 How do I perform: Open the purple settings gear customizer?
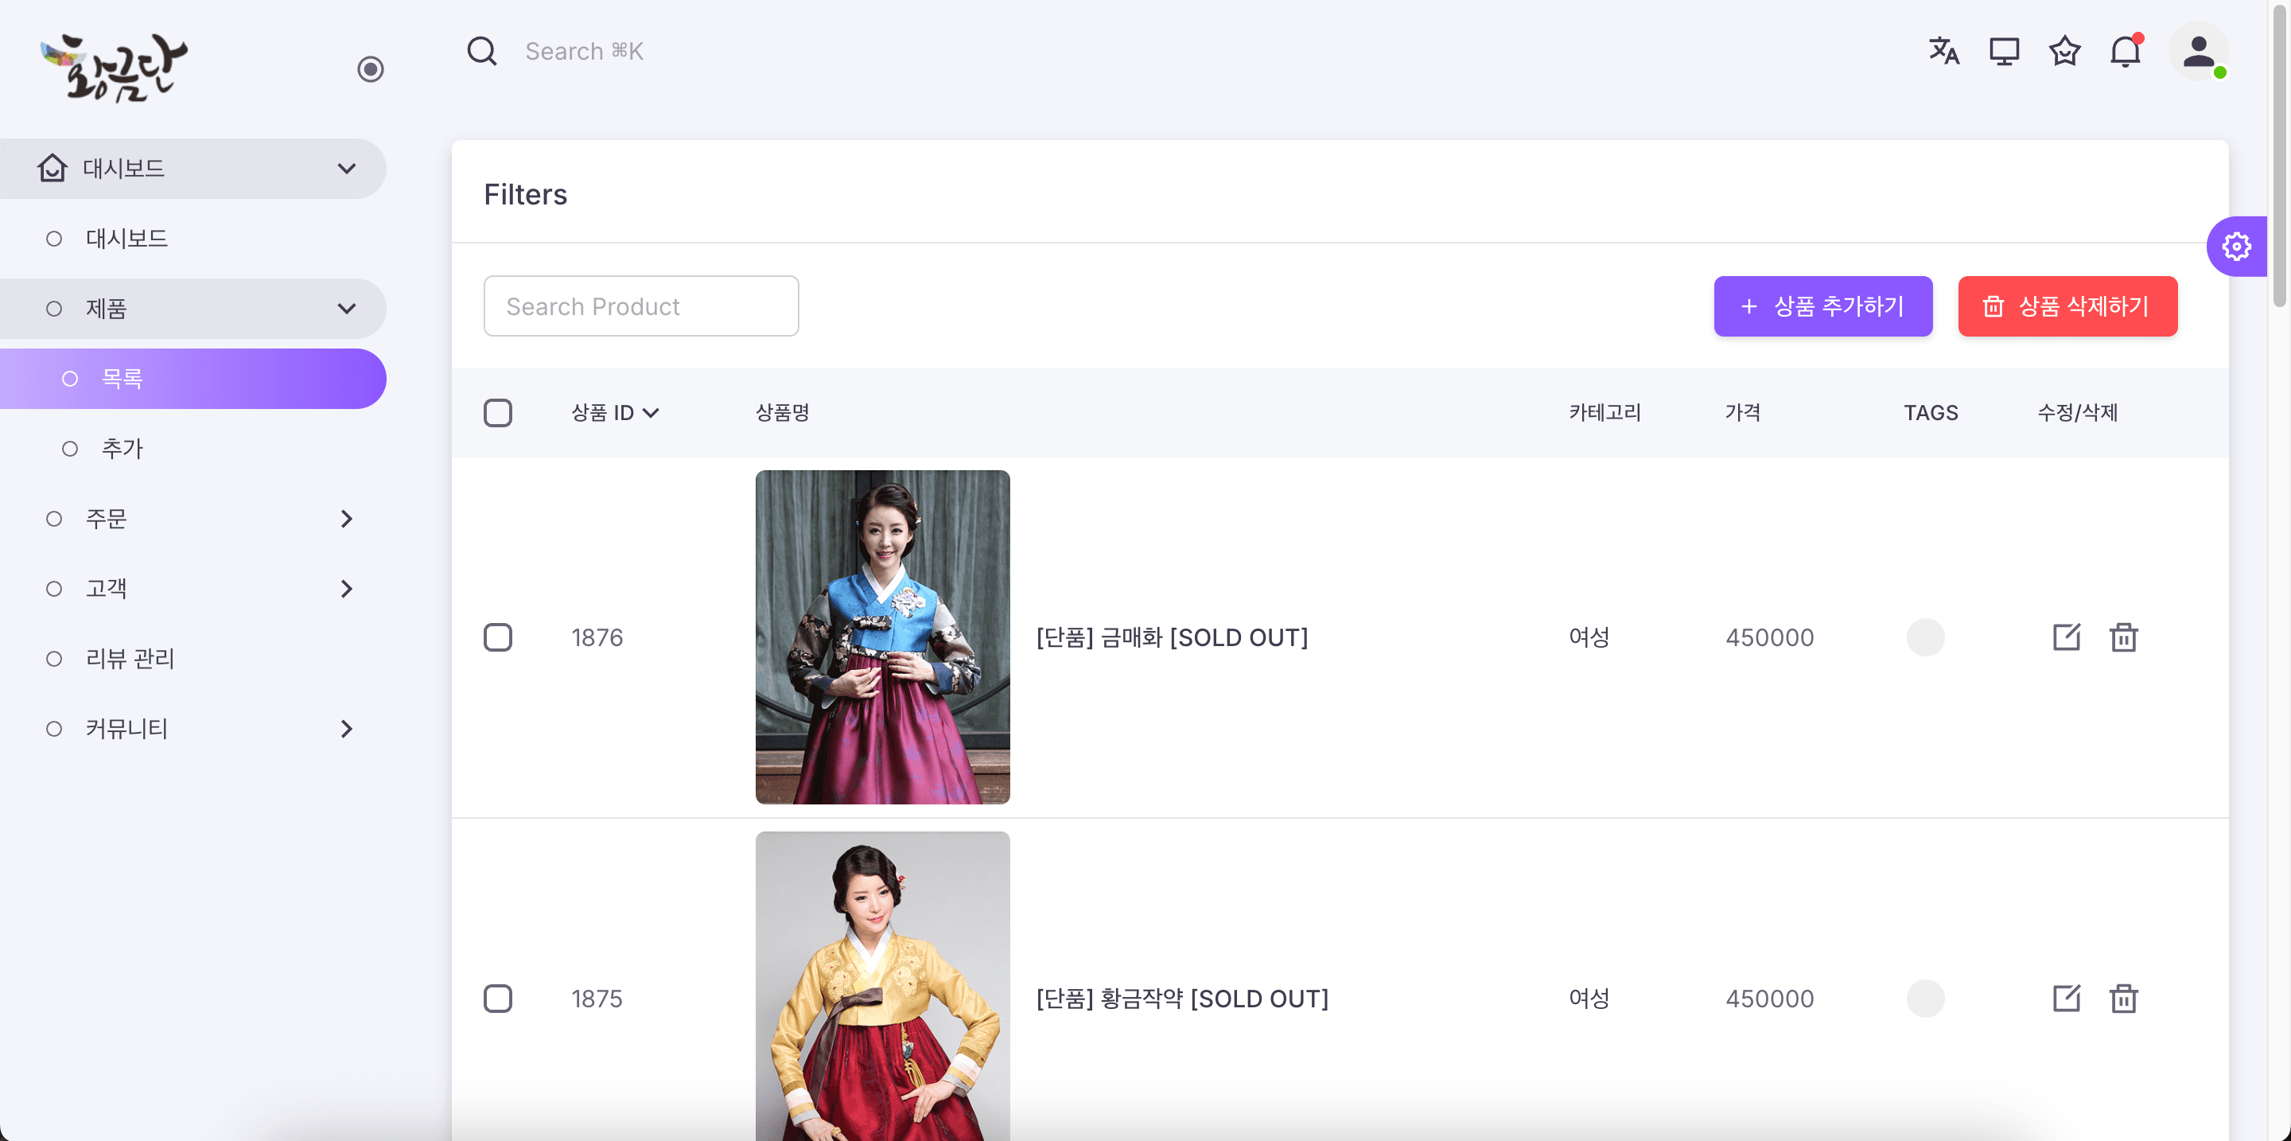[x=2236, y=247]
